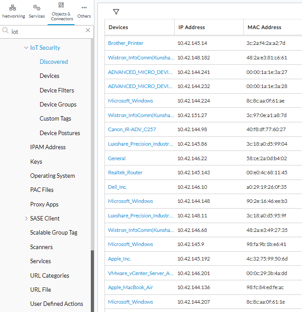Select Device Groups menu item
Image resolution: width=302 pixels, height=312 pixels.
[x=58, y=104]
